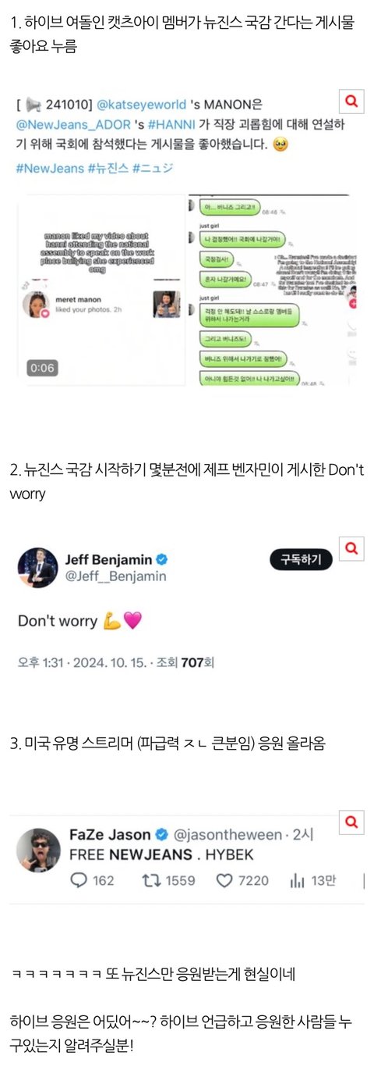
Task: Open the #뉴진스 hashtag
Action: [x=107, y=168]
